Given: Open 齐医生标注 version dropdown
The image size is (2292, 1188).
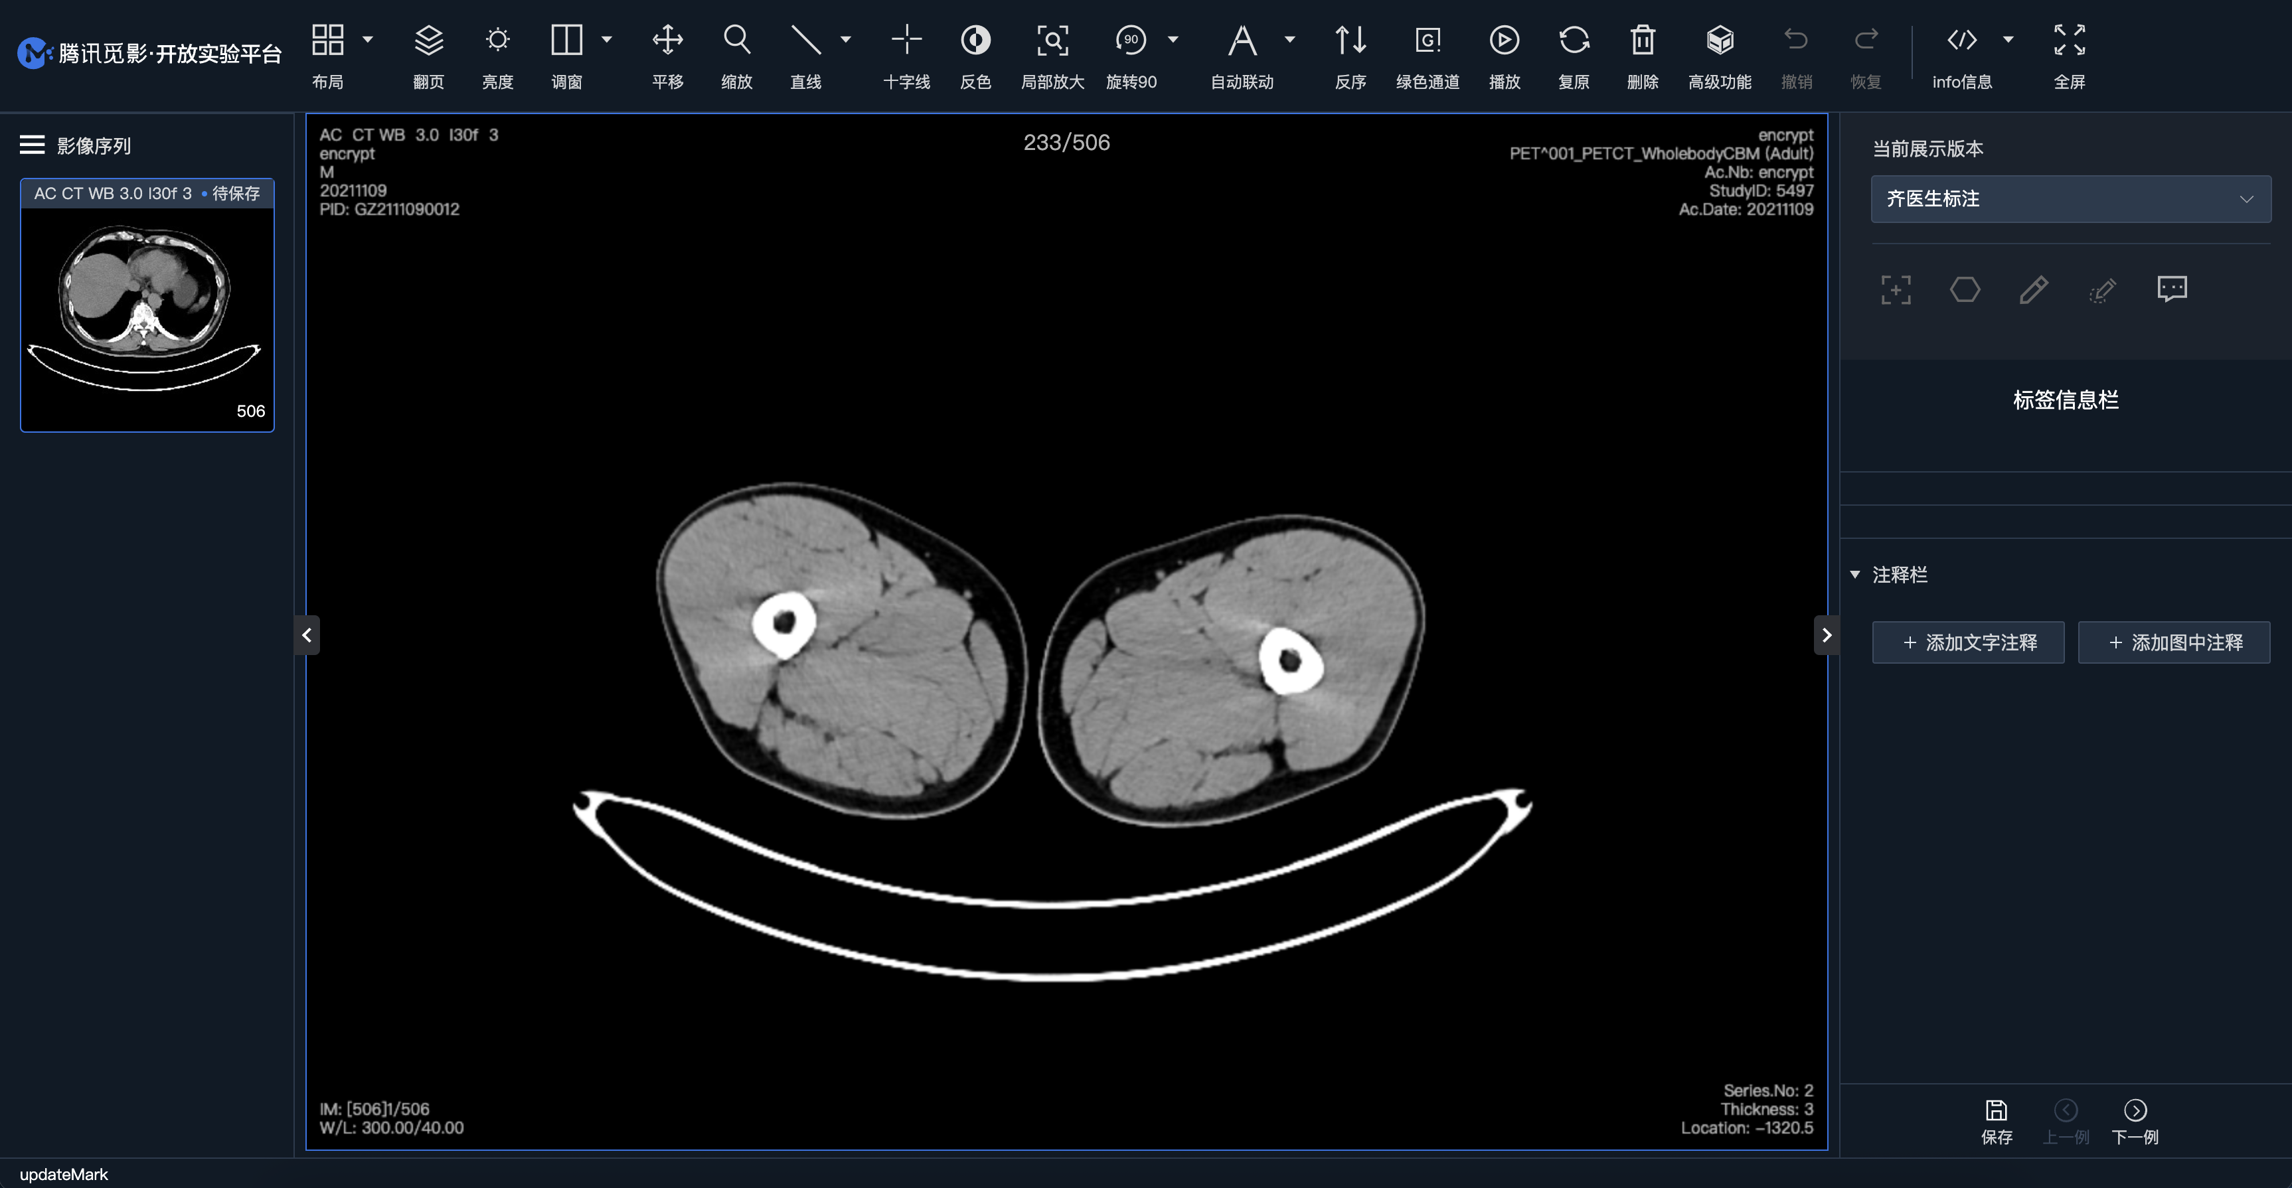Looking at the screenshot, I should [2070, 199].
